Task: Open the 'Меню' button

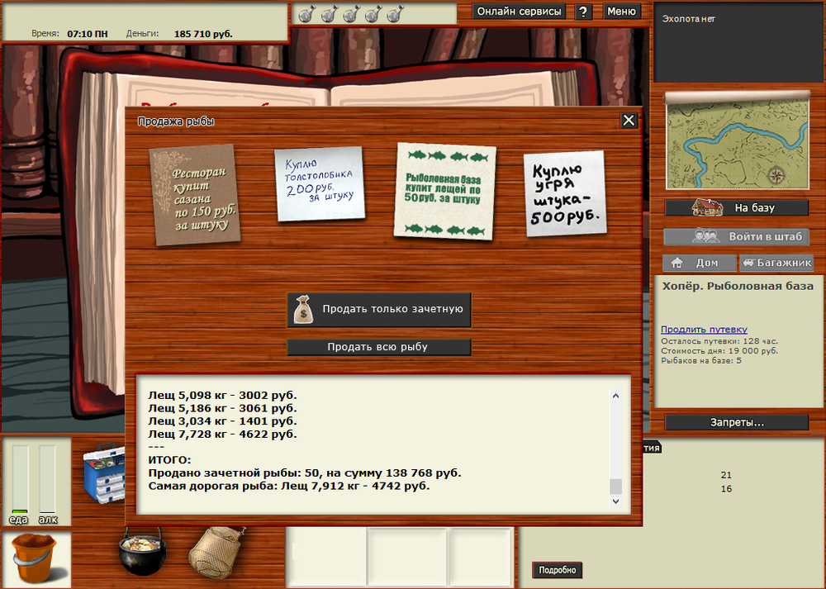Action: click(x=621, y=12)
